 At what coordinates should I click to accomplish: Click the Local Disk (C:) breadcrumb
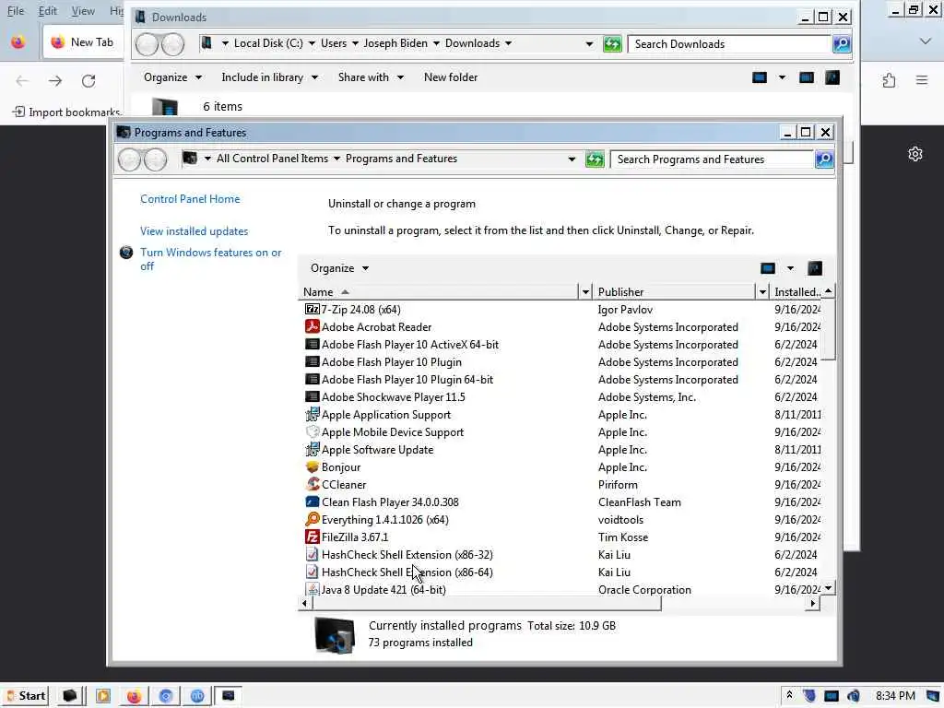pos(268,43)
